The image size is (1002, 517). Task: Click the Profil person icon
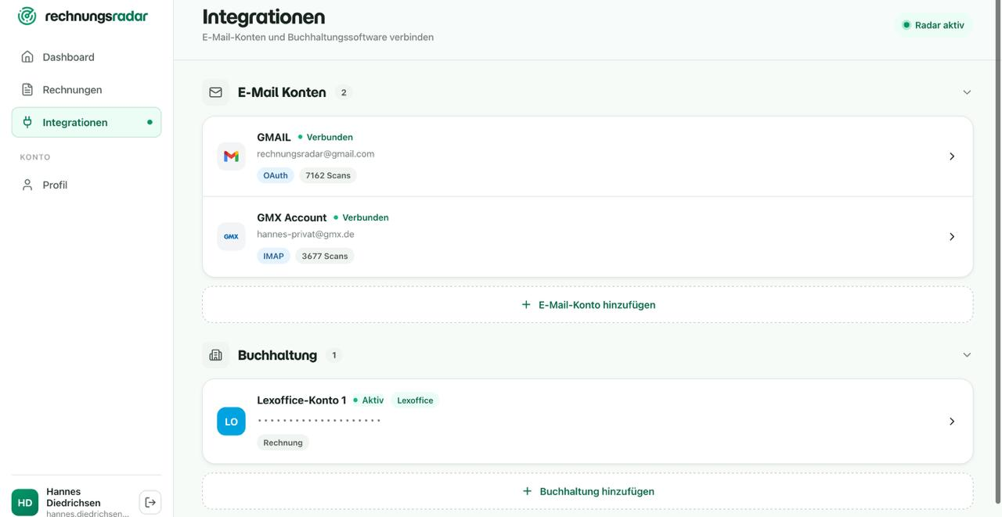coord(27,185)
